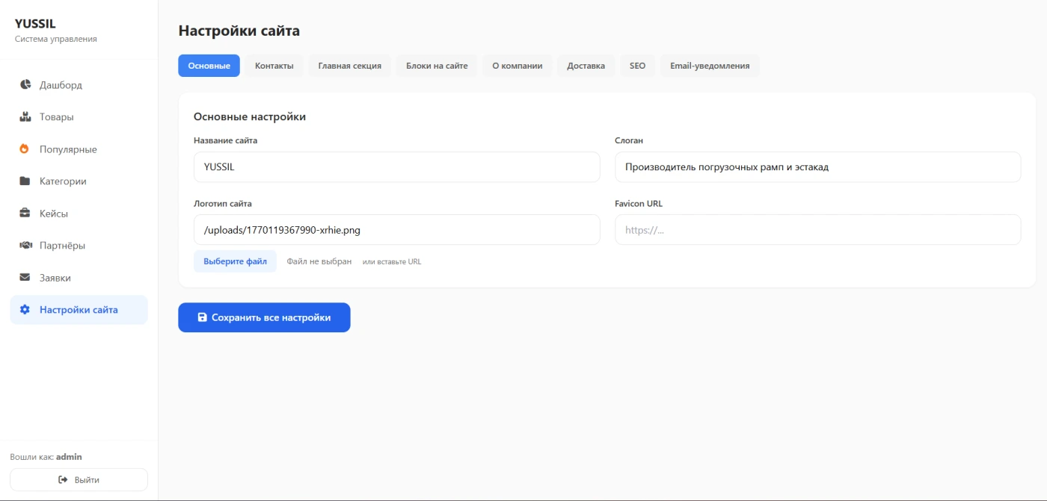Image resolution: width=1047 pixels, height=501 pixels.
Task: Click the Название сайта label
Action: [x=225, y=140]
